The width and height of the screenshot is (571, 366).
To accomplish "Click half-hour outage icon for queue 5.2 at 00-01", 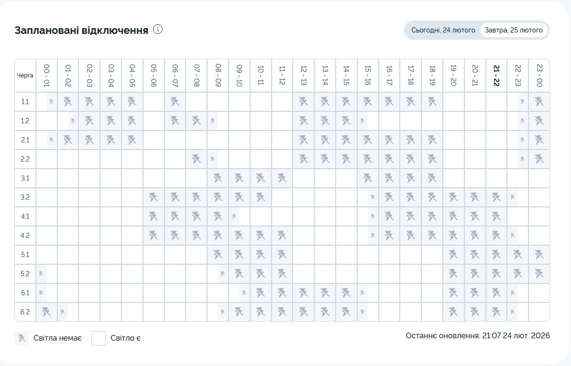I will [42, 274].
